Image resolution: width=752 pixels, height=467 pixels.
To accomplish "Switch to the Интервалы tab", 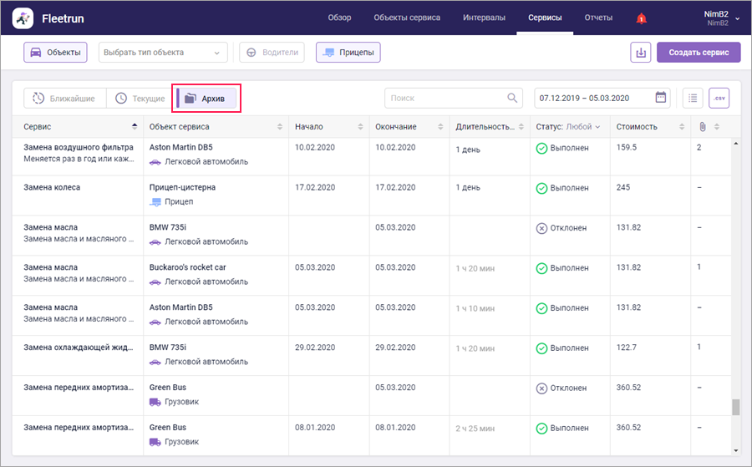I will coord(485,18).
